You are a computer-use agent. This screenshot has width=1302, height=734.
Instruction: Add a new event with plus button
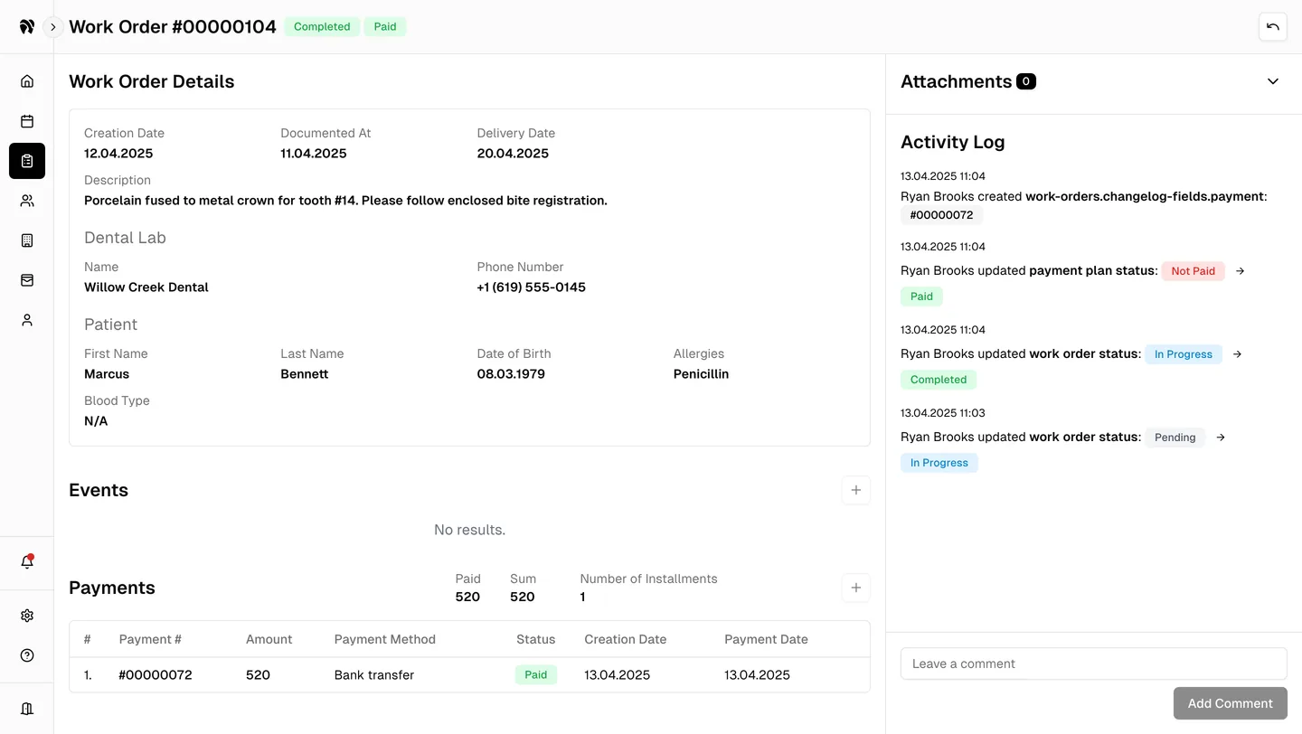coord(856,490)
